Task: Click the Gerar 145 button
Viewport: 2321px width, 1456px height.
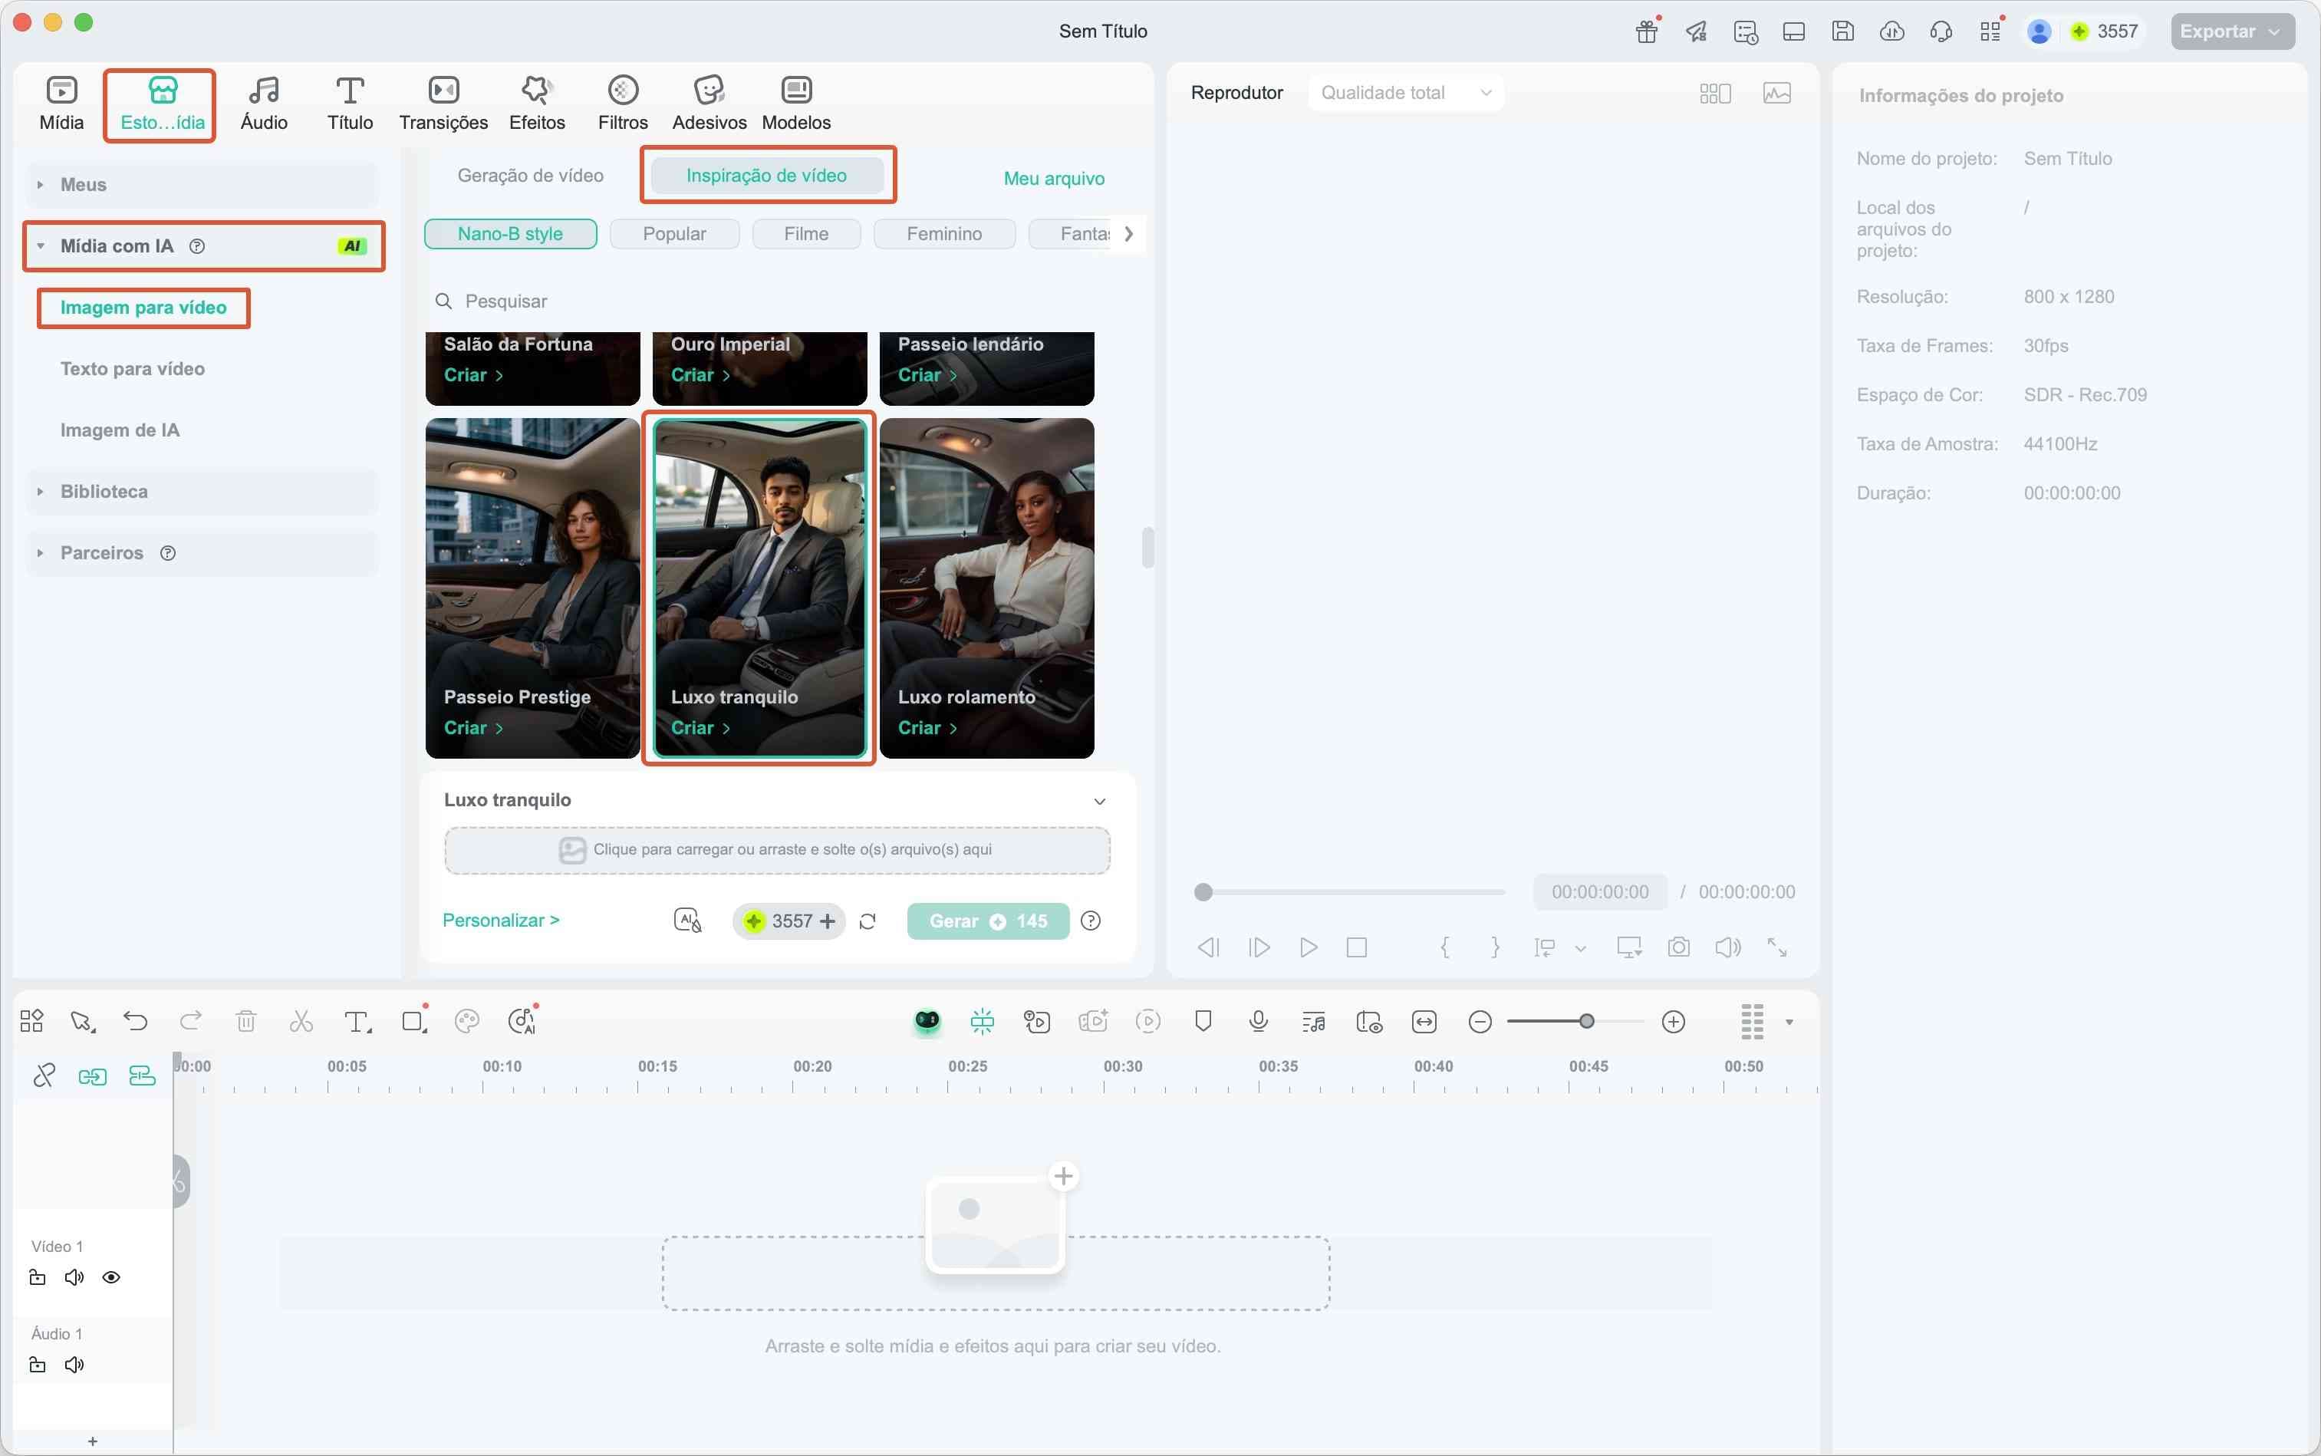Action: tap(986, 921)
